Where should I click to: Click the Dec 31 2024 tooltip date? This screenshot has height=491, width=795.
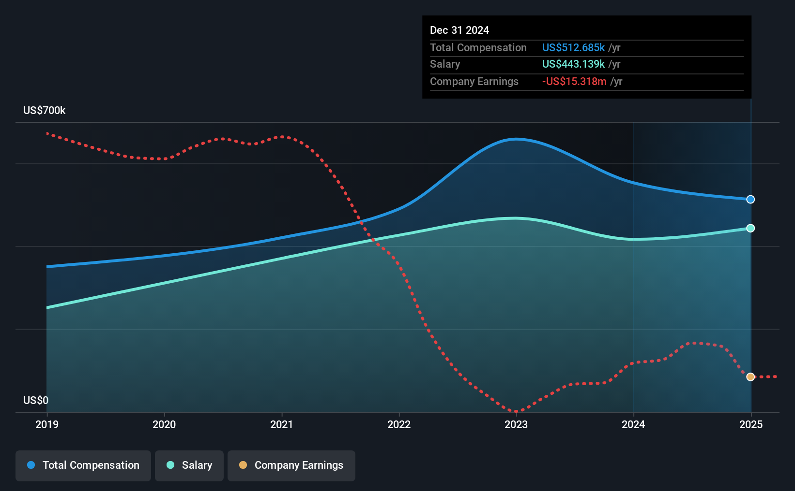pyautogui.click(x=459, y=30)
